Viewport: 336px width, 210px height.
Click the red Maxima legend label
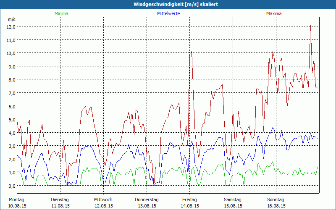click(x=274, y=13)
